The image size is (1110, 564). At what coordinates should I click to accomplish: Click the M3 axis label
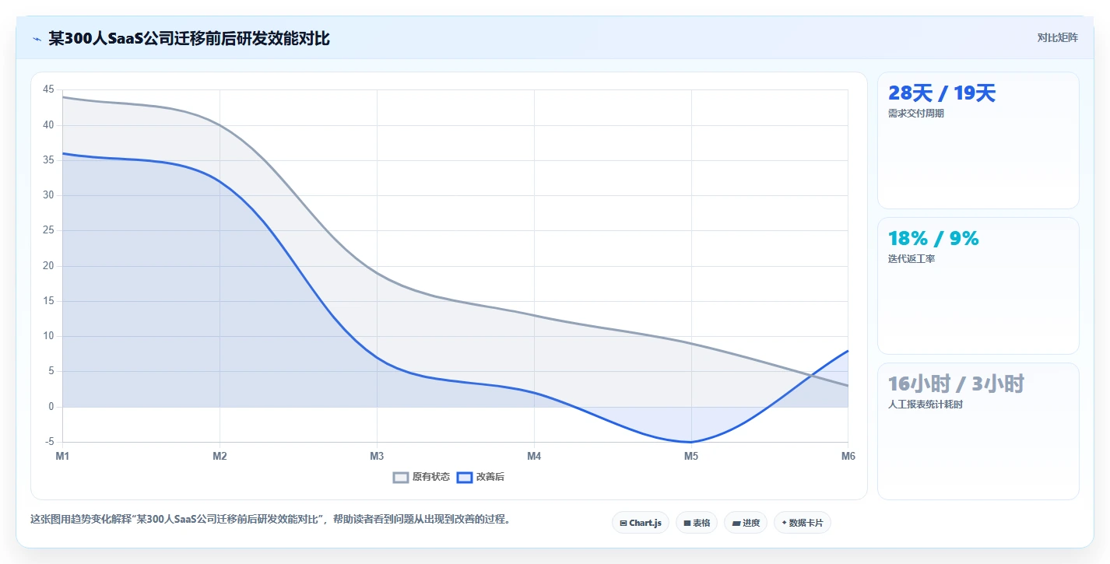point(377,457)
